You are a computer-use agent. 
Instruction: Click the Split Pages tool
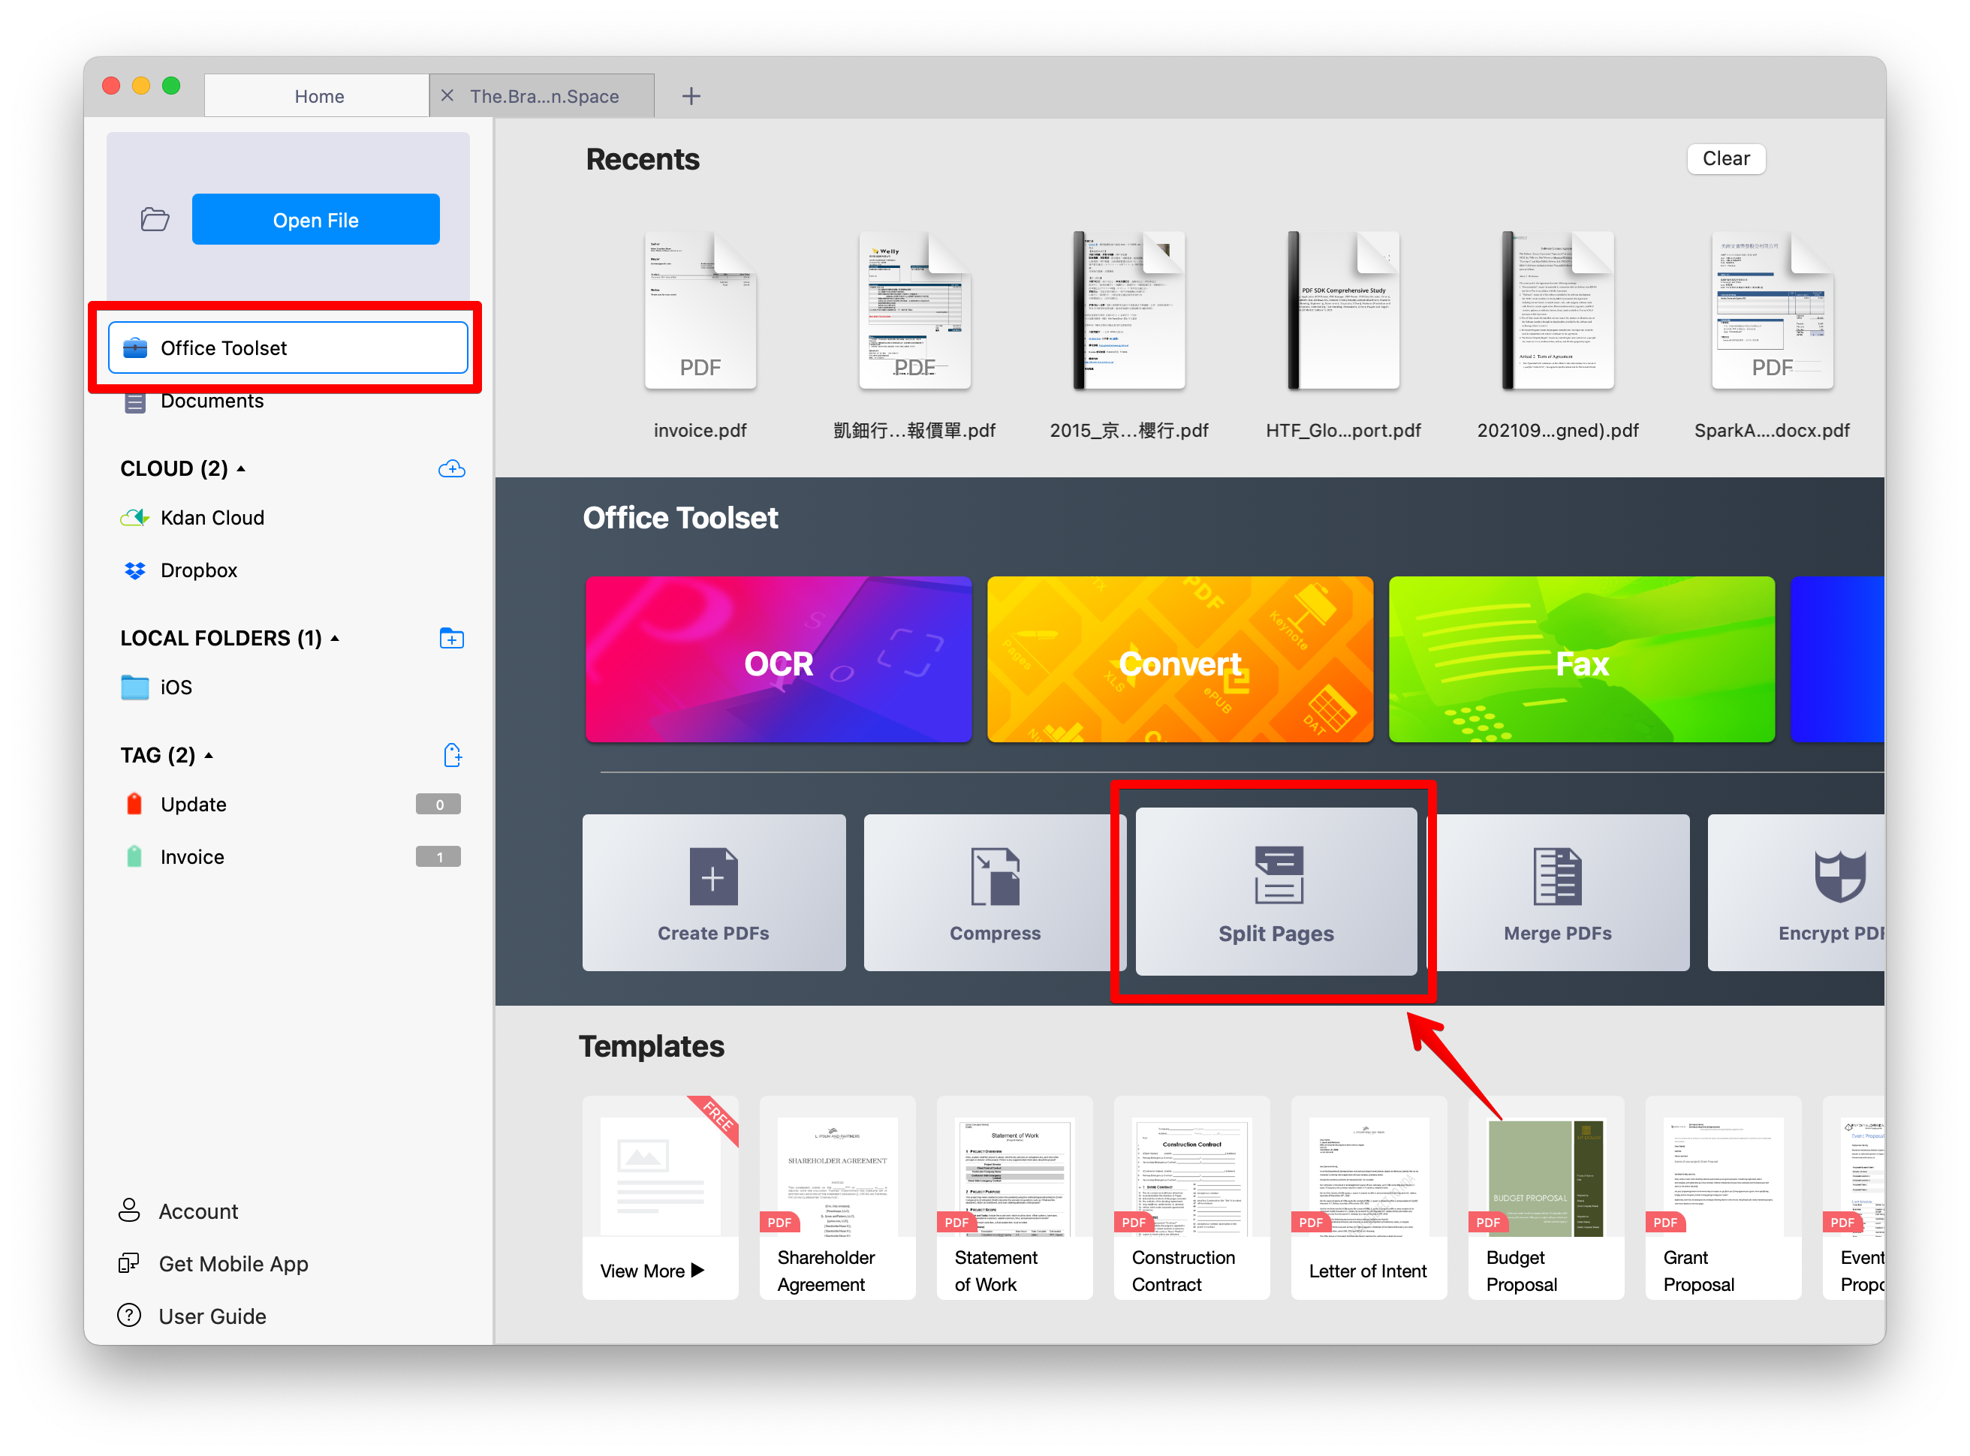pos(1276,892)
